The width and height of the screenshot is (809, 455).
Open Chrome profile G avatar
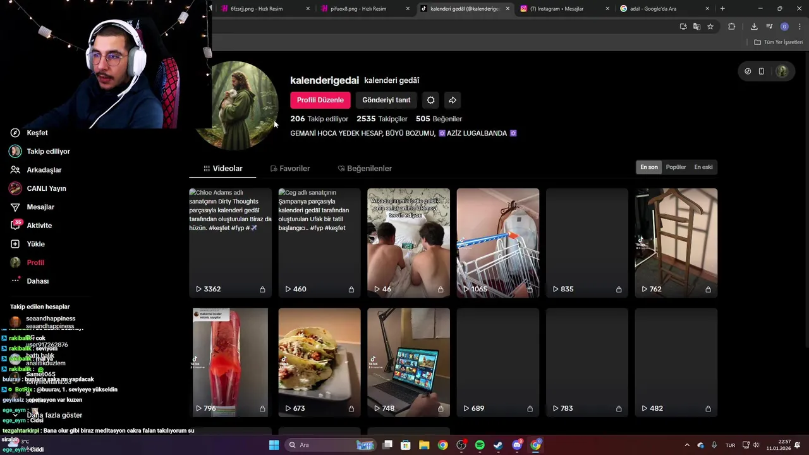point(784,27)
